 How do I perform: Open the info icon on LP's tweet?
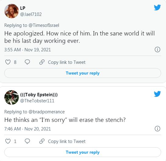pos(157,49)
